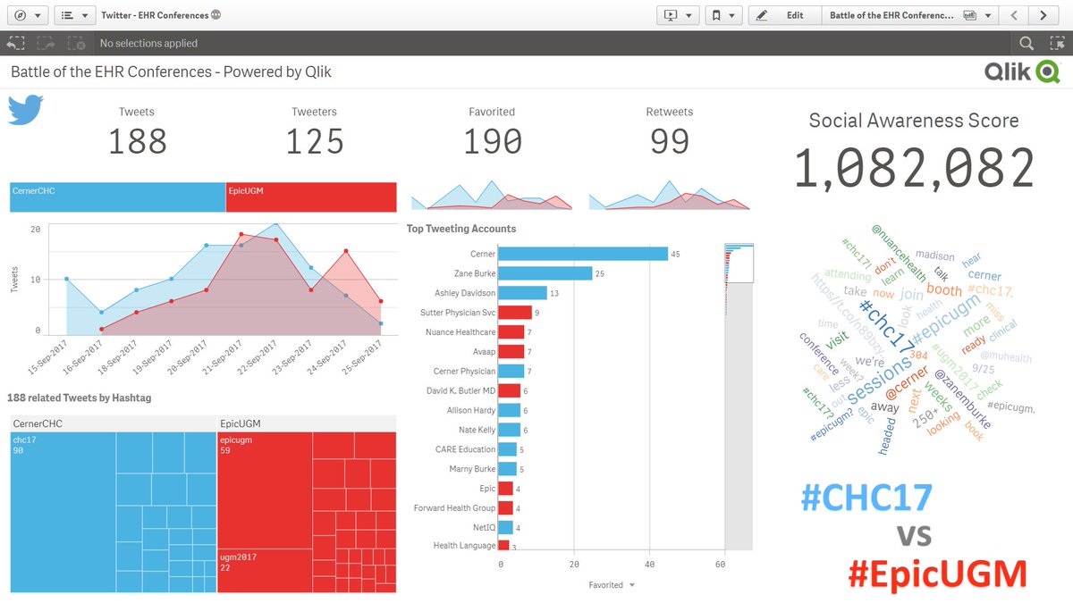Screen dimensions: 1073x603
Task: Select the Sutter Physician Svc red bar
Action: pyautogui.click(x=515, y=313)
